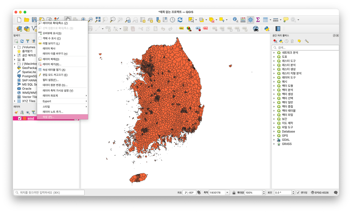Screen dimensions: 352x213
Task: Toggle the emd layer visibility checkbox
Action: point(20,118)
